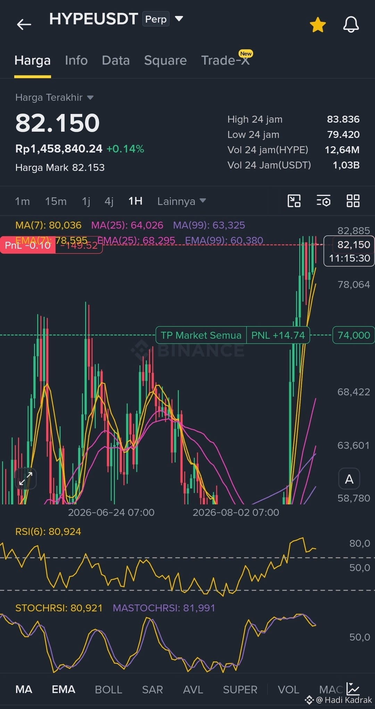The width and height of the screenshot is (375, 709).
Task: Tap the STOCHRSI: 80,921 label
Action: coord(59,608)
